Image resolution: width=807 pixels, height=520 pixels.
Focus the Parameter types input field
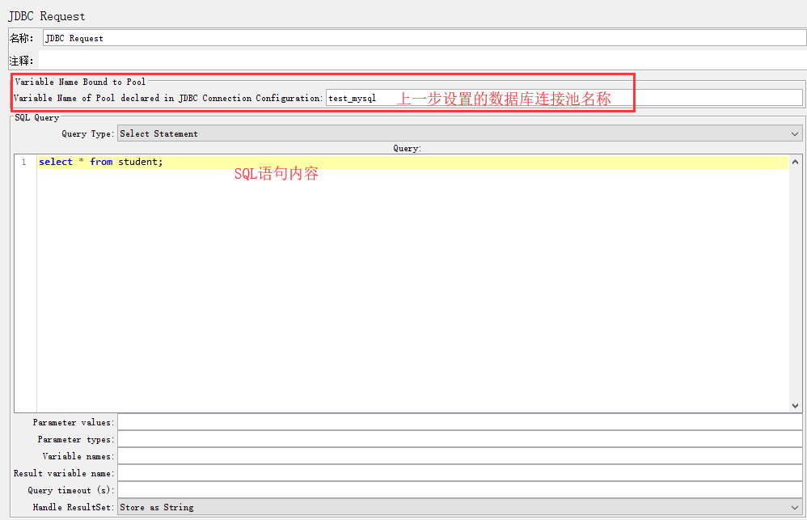pos(459,439)
